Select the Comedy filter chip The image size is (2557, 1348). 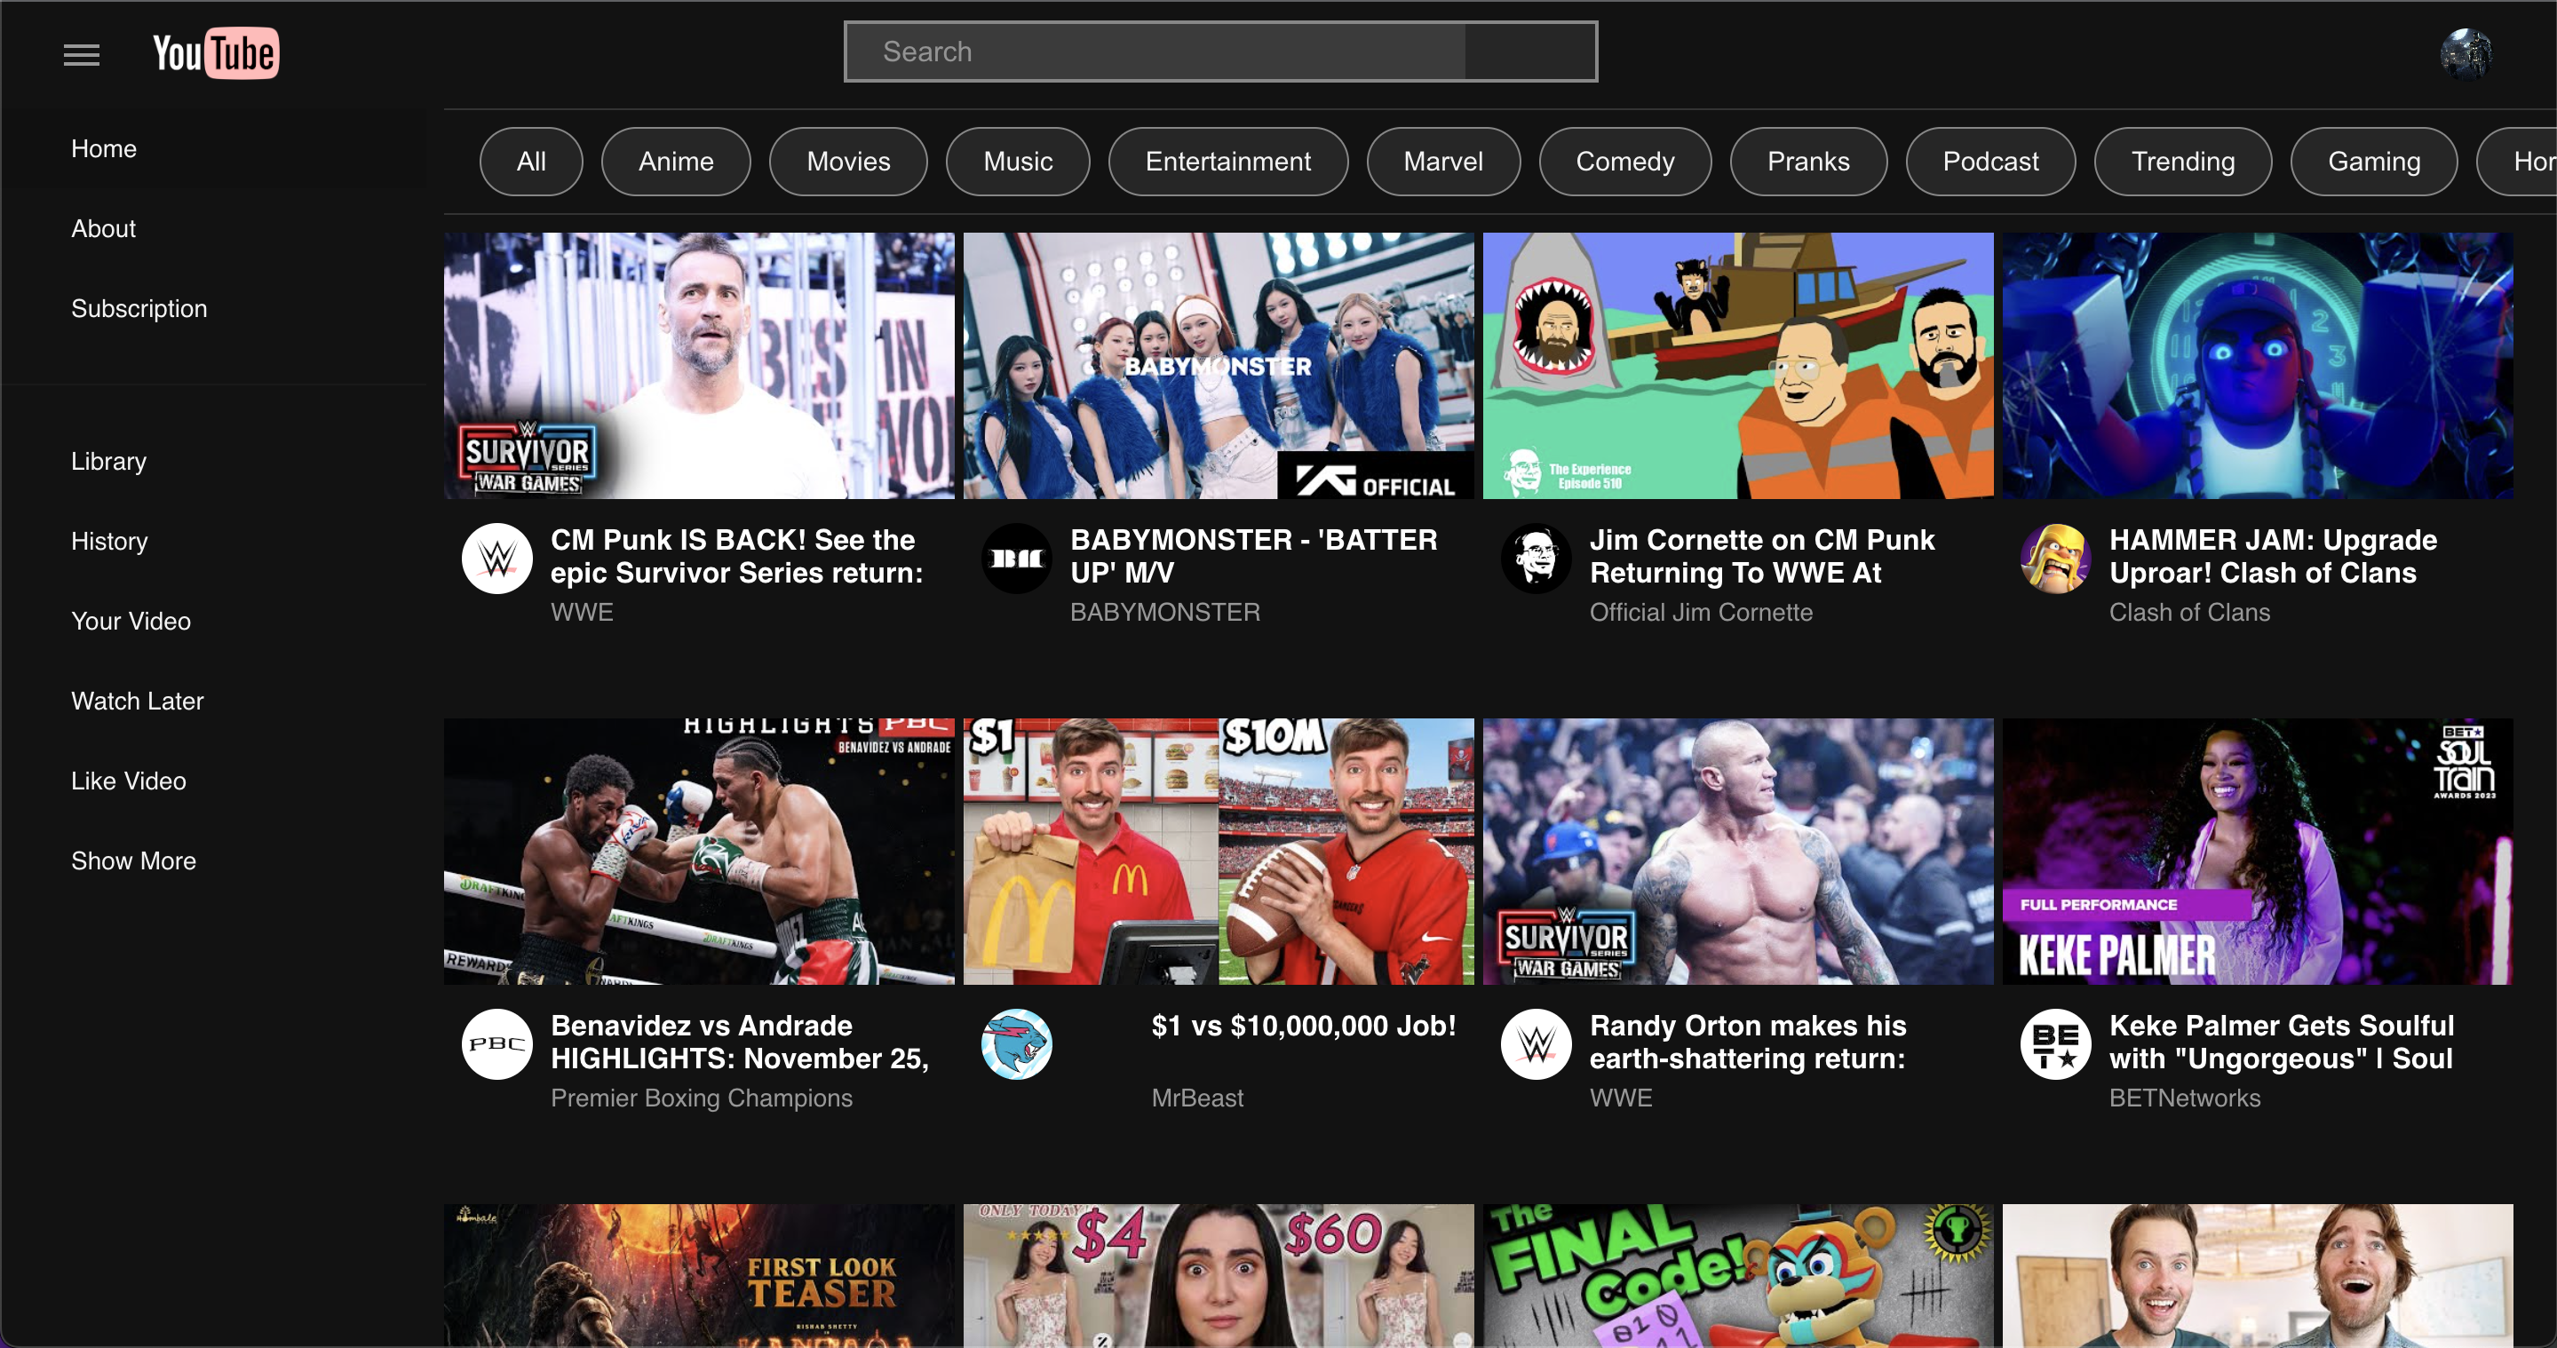tap(1625, 162)
